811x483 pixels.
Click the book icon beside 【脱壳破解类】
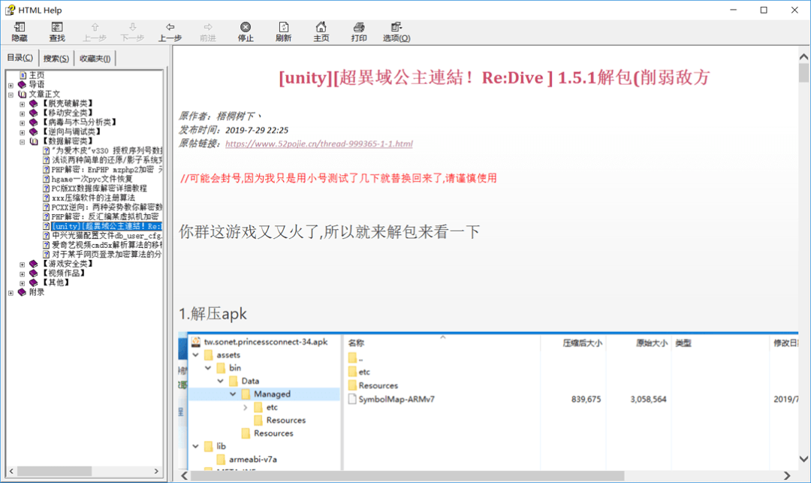tap(34, 104)
